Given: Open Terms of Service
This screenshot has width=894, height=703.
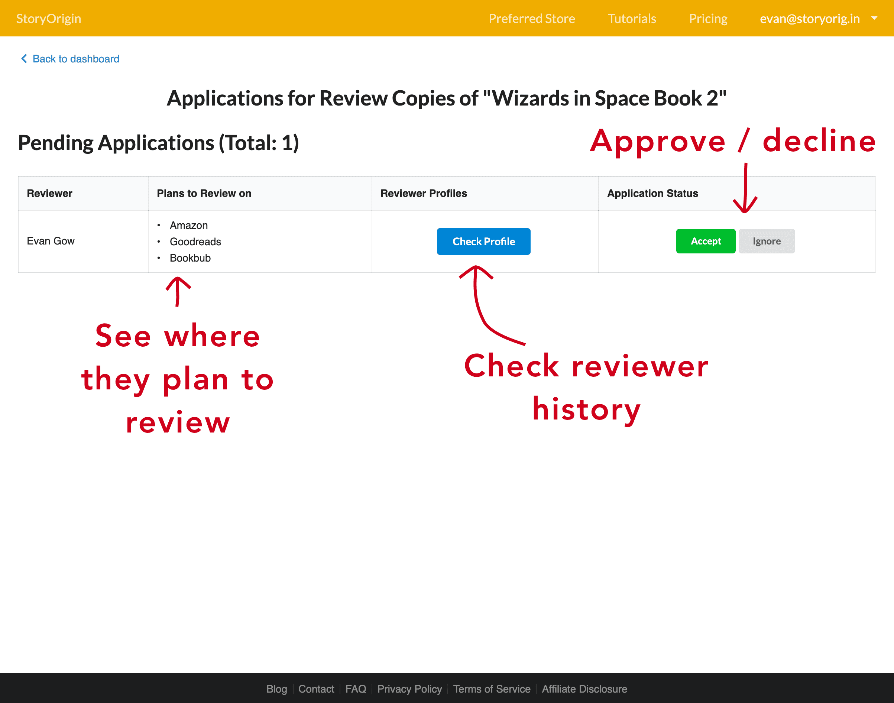Looking at the screenshot, I should click(x=492, y=689).
